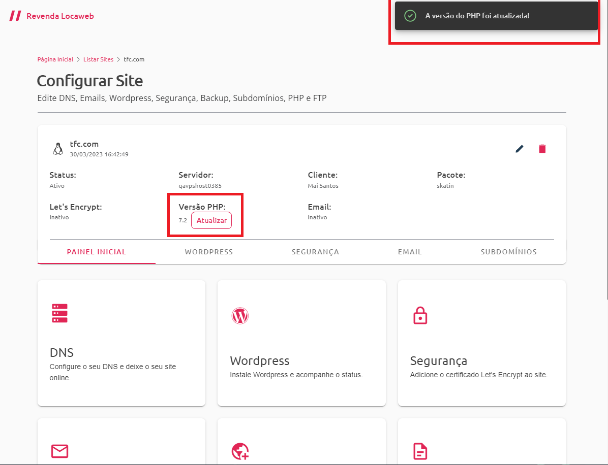Switch to the EMAIL tab

click(410, 252)
